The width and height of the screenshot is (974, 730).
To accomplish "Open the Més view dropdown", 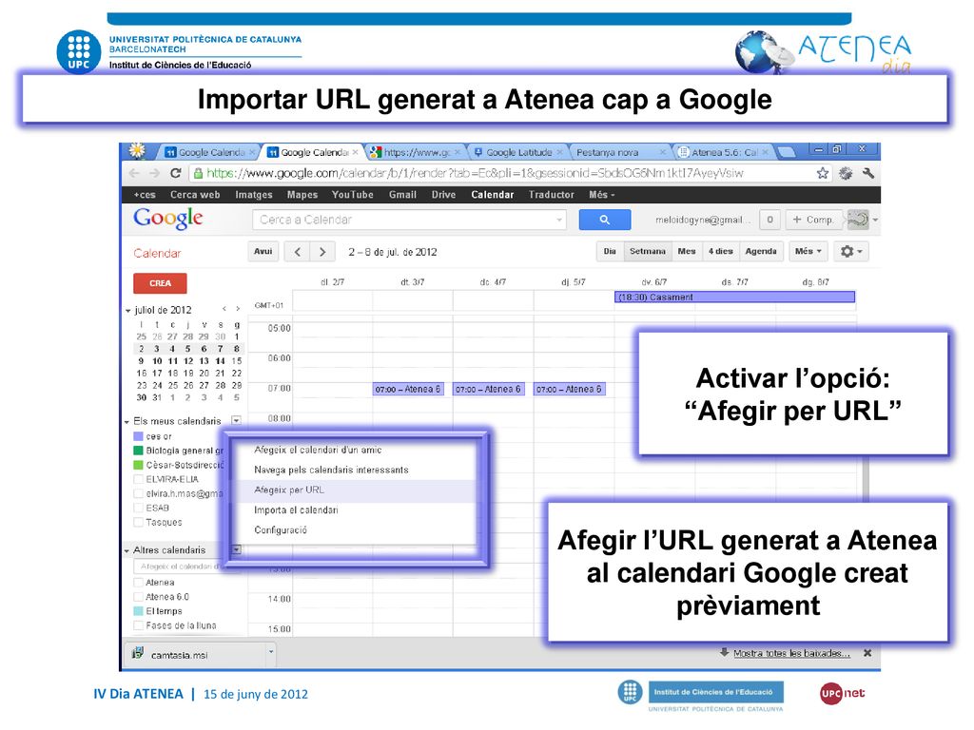I will tap(808, 251).
